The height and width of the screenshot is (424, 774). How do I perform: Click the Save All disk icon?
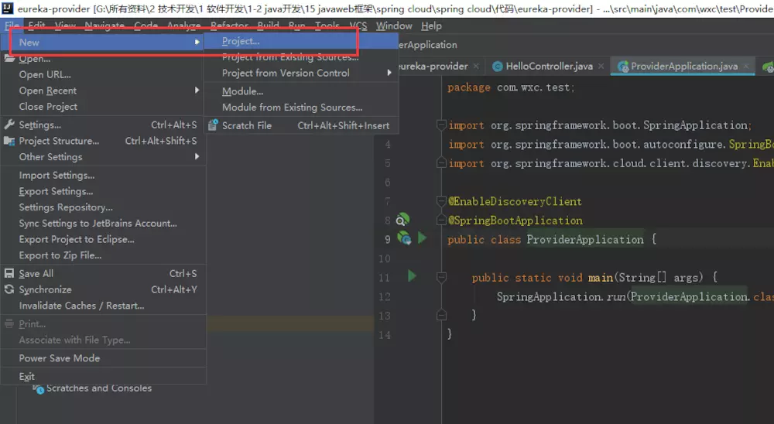(9, 273)
